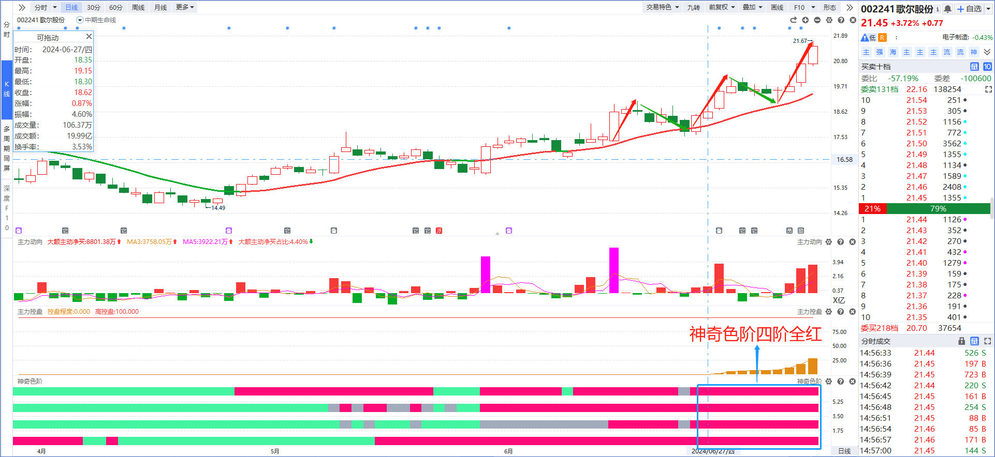Image resolution: width=995 pixels, height=457 pixels.
Task: Click the chart undo/restore arrow icon
Action: [793, 20]
